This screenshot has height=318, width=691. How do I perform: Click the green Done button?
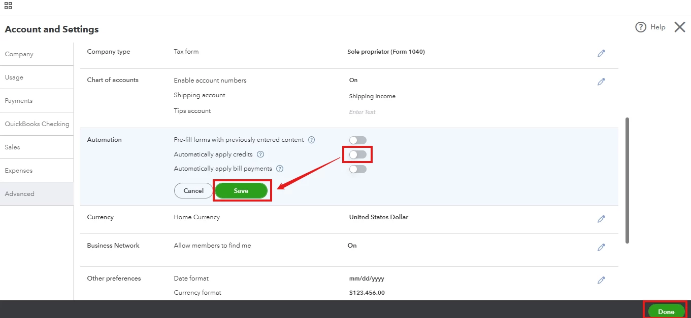point(666,311)
